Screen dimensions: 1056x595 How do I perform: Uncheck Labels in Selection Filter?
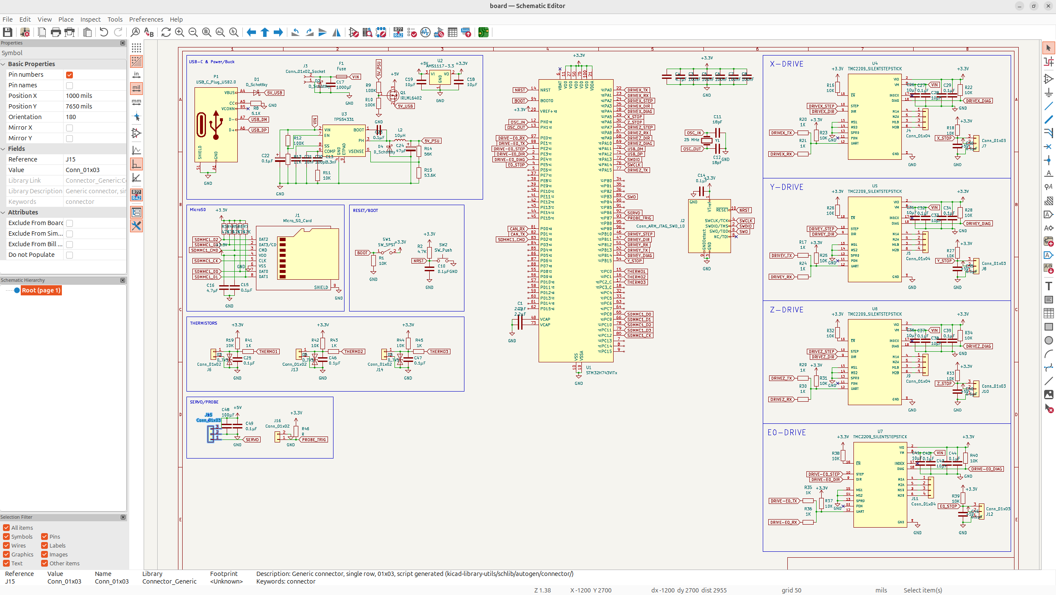coord(44,545)
